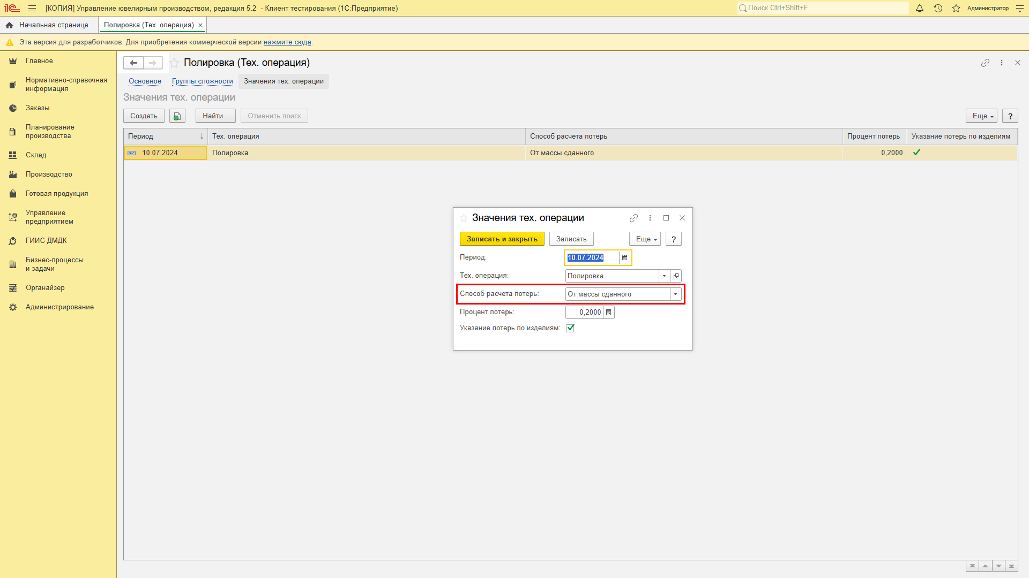Switch to Группы сложности tab link
Viewport: 1029px width, 578px height.
[x=203, y=81]
